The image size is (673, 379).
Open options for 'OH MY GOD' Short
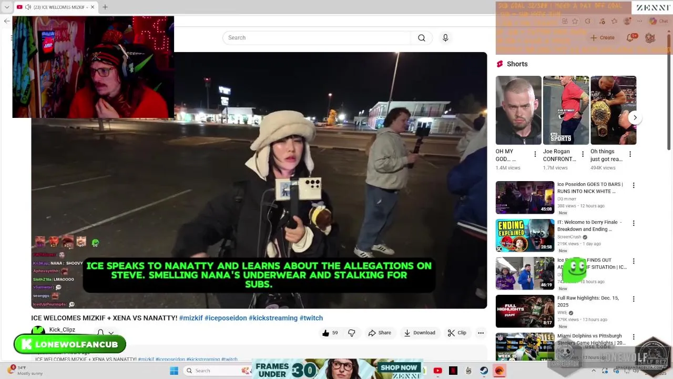(535, 154)
